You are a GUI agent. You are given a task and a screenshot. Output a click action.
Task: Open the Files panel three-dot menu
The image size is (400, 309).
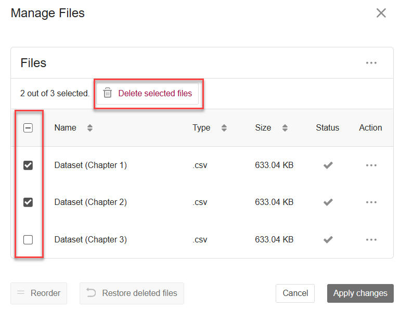(371, 63)
